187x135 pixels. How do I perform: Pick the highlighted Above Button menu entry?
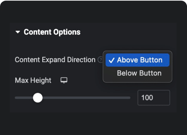(x=137, y=60)
